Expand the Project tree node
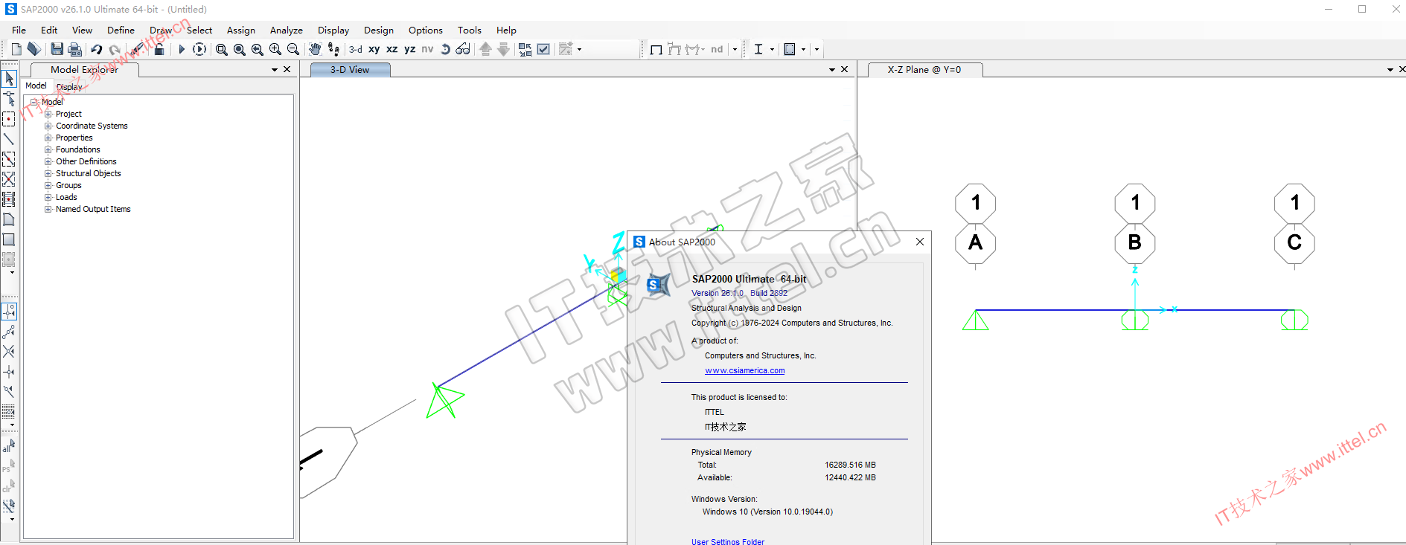Screen dimensions: 1406x545 pos(48,114)
